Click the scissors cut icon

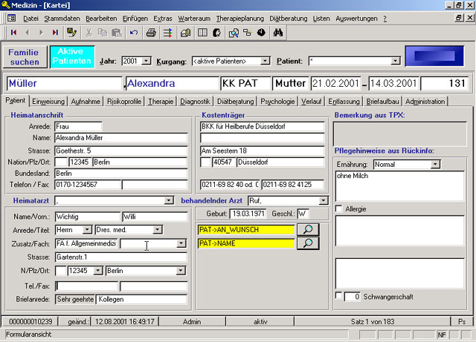coord(89,33)
